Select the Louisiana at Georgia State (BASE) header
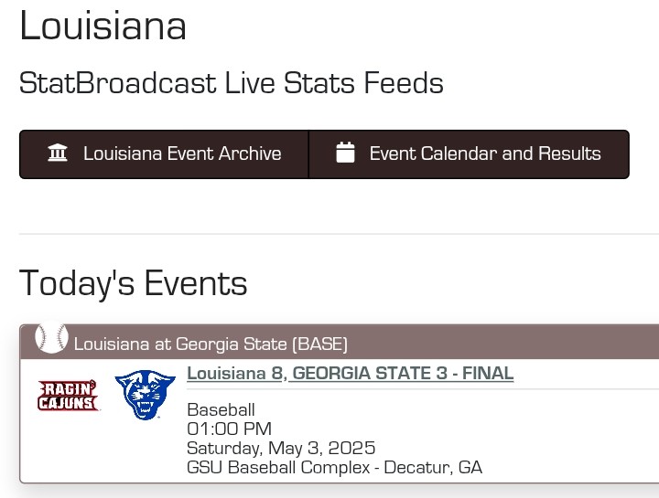 340,342
